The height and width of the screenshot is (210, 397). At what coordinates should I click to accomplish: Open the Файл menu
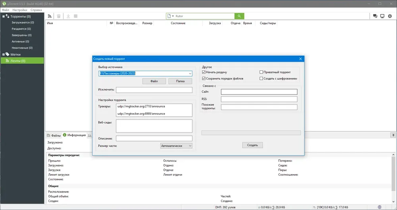[x=5, y=10]
